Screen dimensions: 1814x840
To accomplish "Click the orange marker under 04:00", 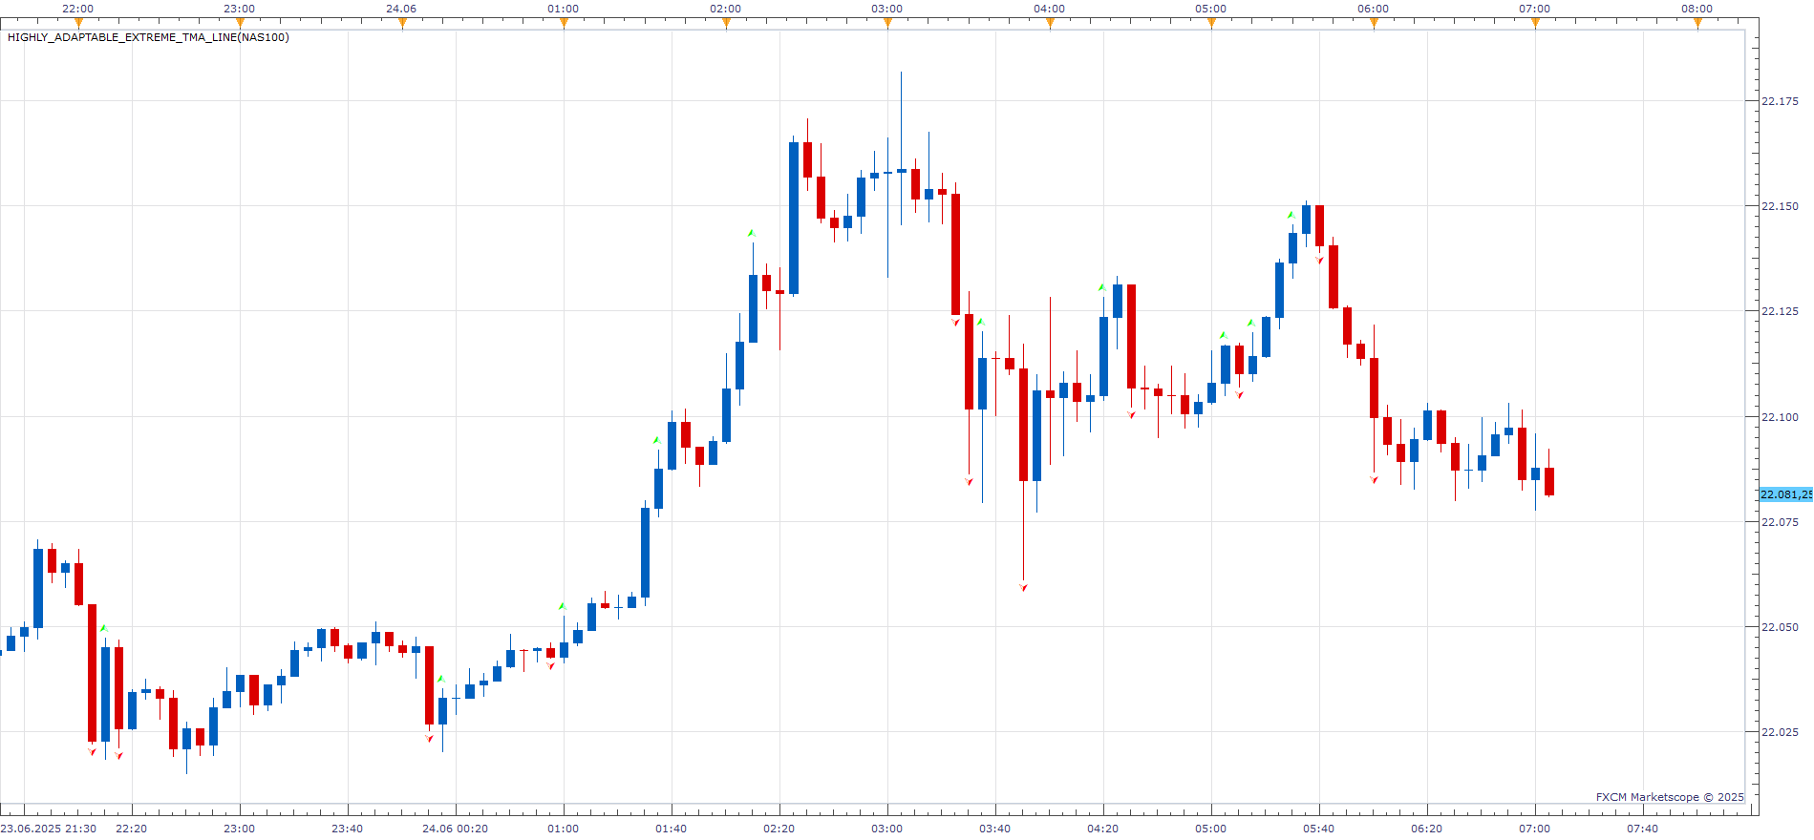I will 1050,23.
